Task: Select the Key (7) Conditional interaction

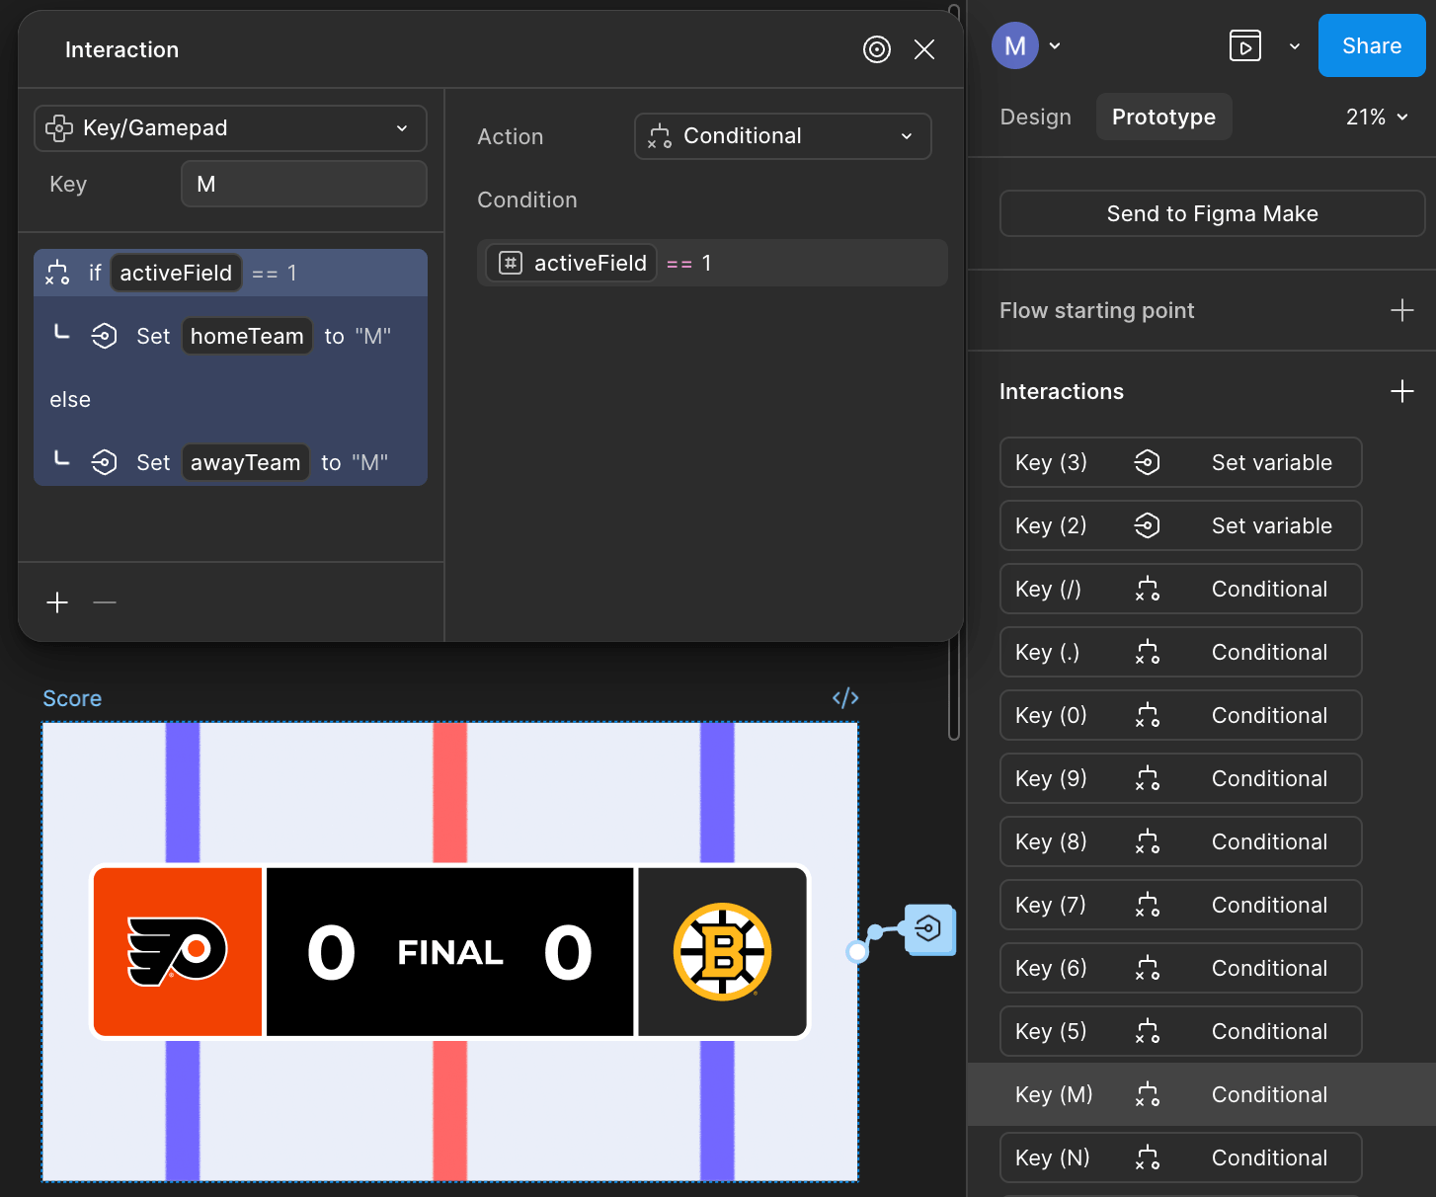Action: tap(1180, 905)
